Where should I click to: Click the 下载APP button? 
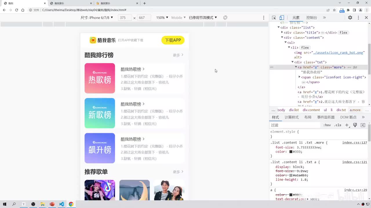[173, 40]
